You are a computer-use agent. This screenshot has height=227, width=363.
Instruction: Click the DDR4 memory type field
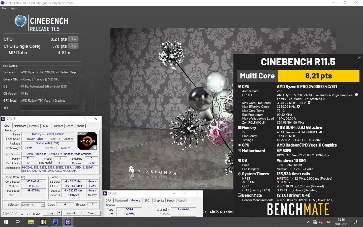pyautogui.click(x=129, y=209)
